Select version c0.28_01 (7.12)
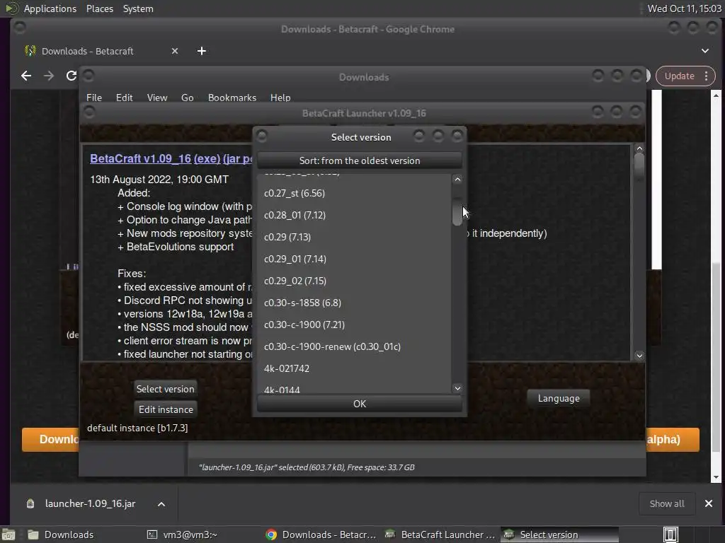Image resolution: width=725 pixels, height=543 pixels. [x=354, y=215]
